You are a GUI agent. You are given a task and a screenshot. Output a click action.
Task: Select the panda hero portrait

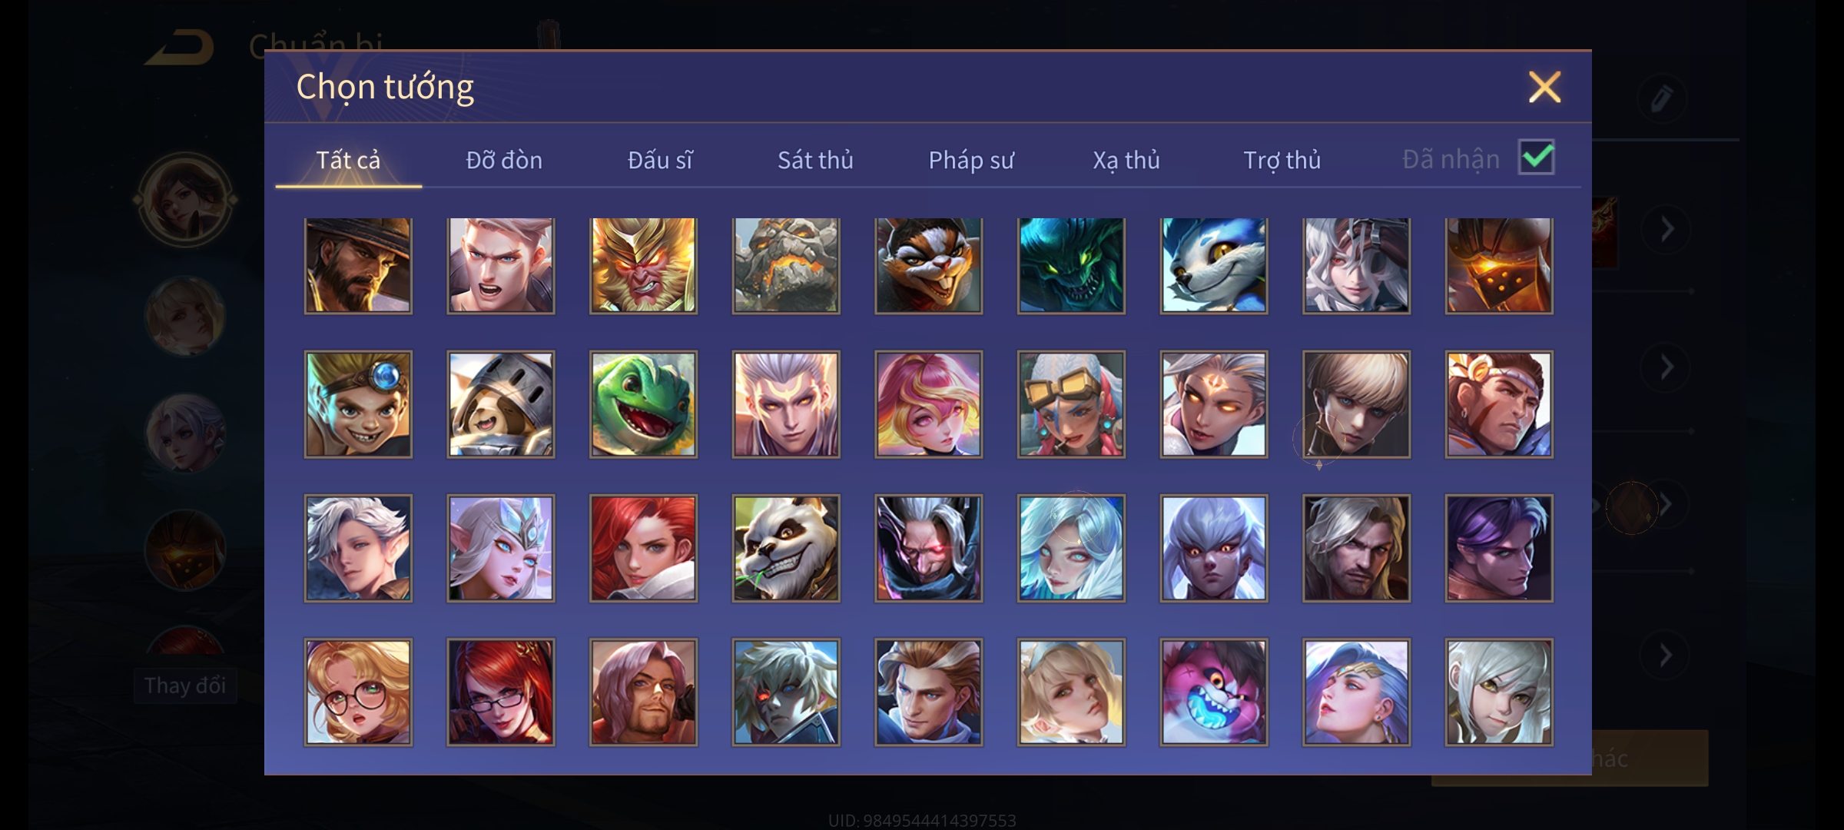[785, 548]
